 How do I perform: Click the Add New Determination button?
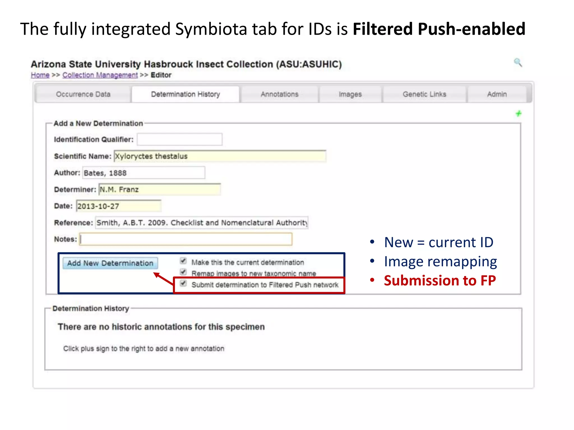coord(110,263)
